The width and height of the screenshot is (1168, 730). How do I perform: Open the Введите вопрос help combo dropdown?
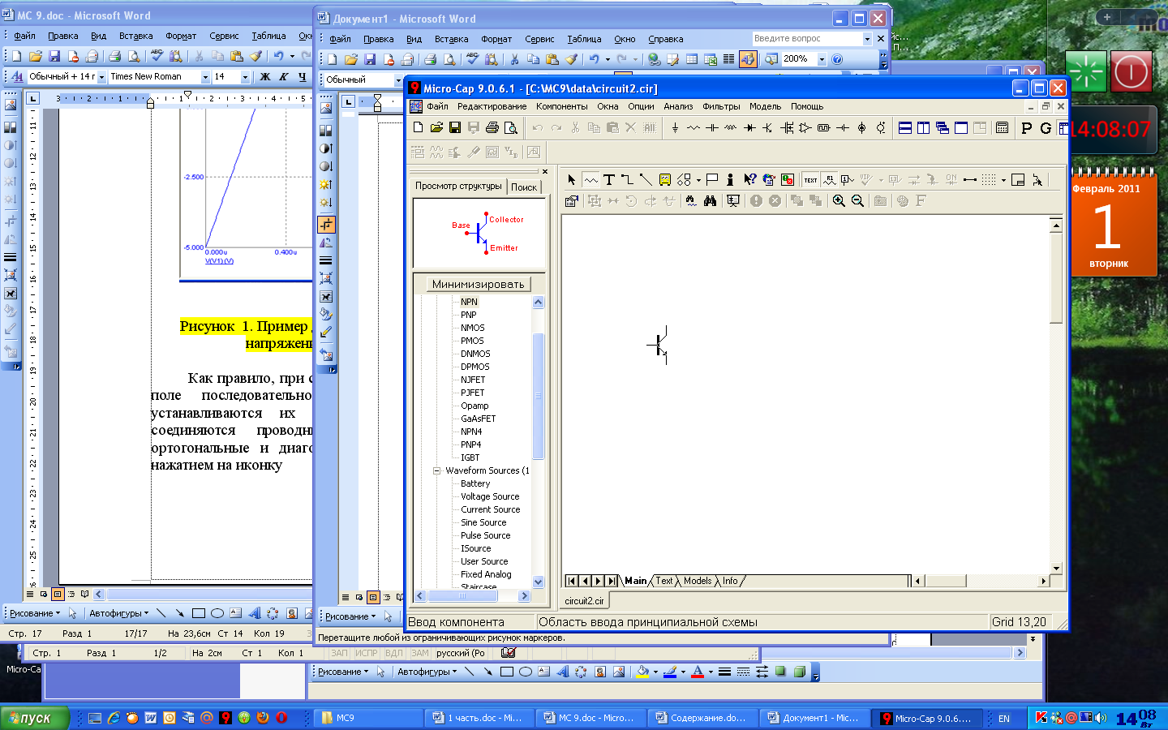click(x=867, y=39)
